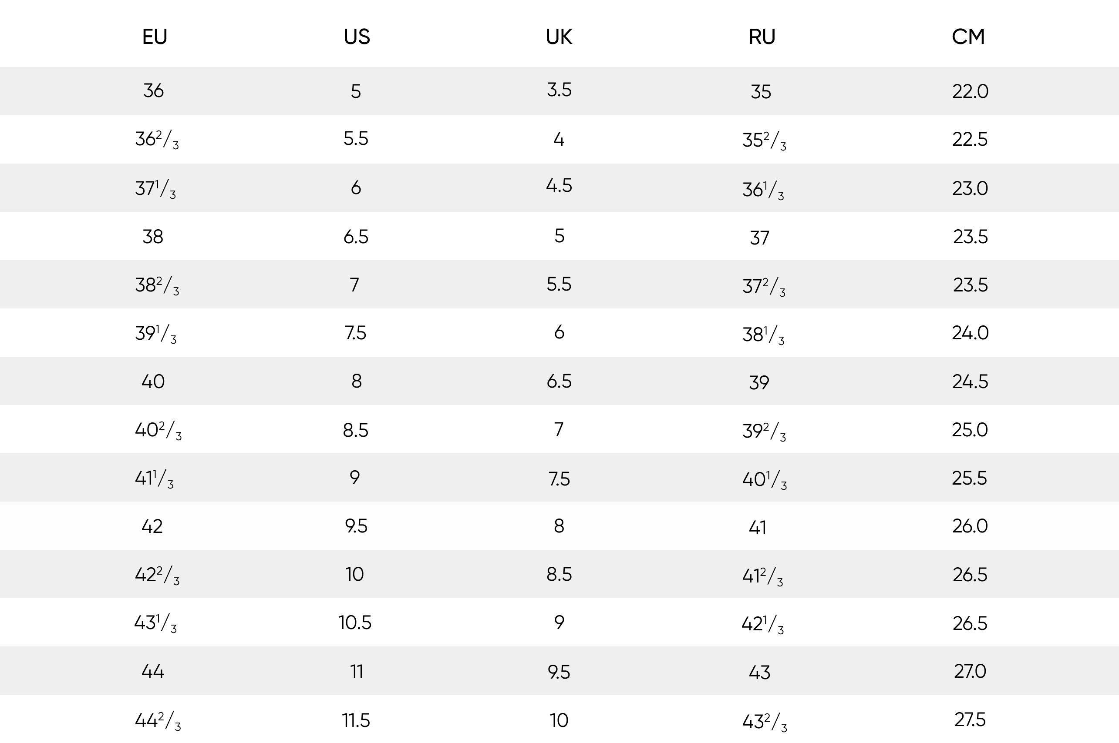Select RU size 40 1/3 cell
The width and height of the screenshot is (1119, 743).
tap(764, 479)
